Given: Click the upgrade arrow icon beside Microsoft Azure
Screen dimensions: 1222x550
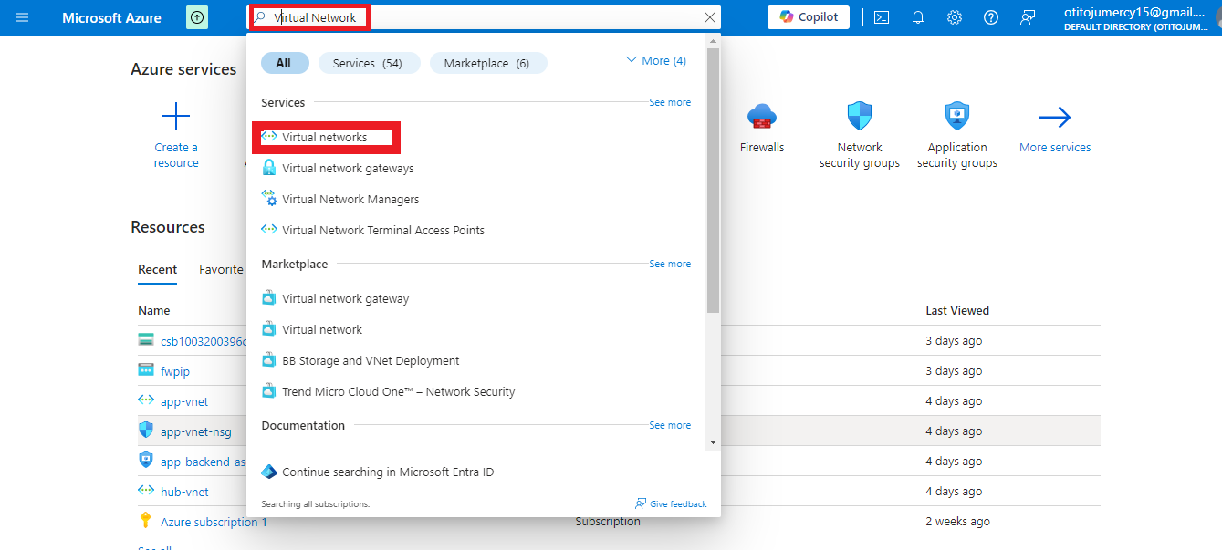Looking at the screenshot, I should tap(197, 17).
